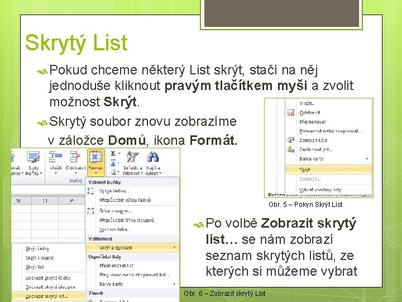Viewport: 402px width, 302px height.
Task: Choose Přizpůsobit výšku řádků
Action: tap(125, 200)
